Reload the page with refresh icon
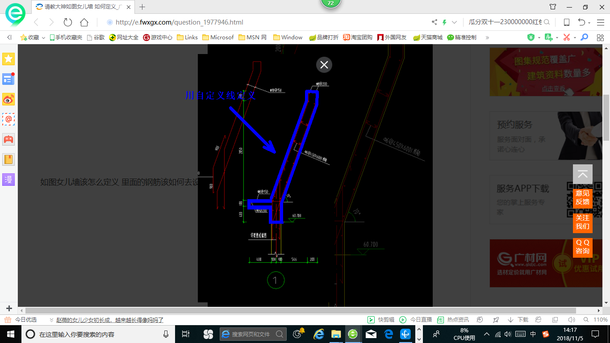This screenshot has width=610, height=343. click(68, 22)
